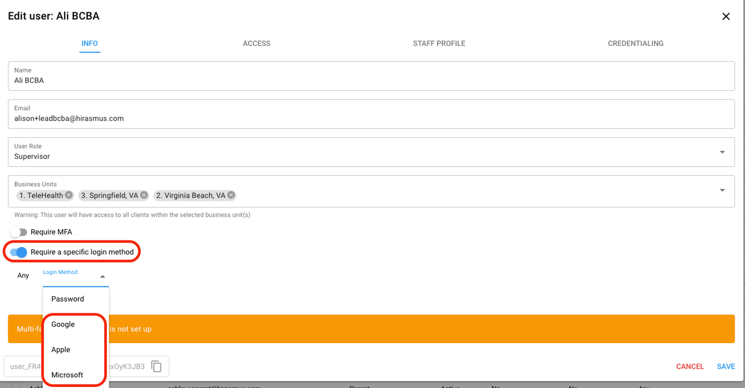
Task: Enable the Require MFA toggle
Action: [x=18, y=232]
